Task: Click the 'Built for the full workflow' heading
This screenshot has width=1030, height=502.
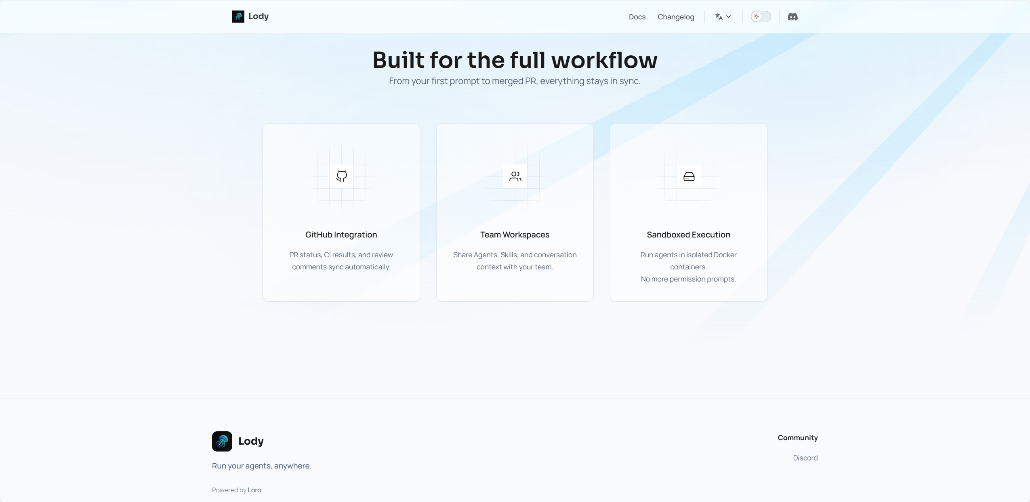Action: [515, 60]
